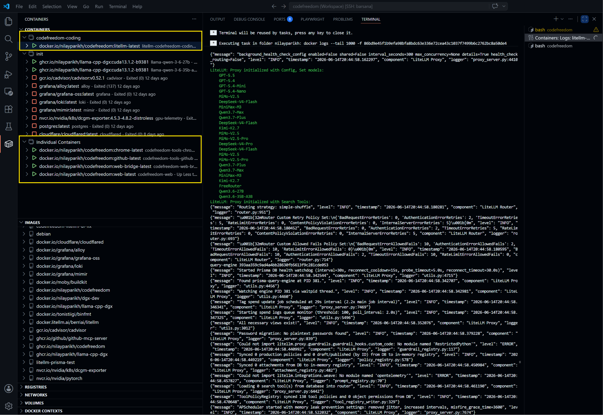Open the Manage settings gear
The image size is (603, 415).
pyautogui.click(x=9, y=406)
